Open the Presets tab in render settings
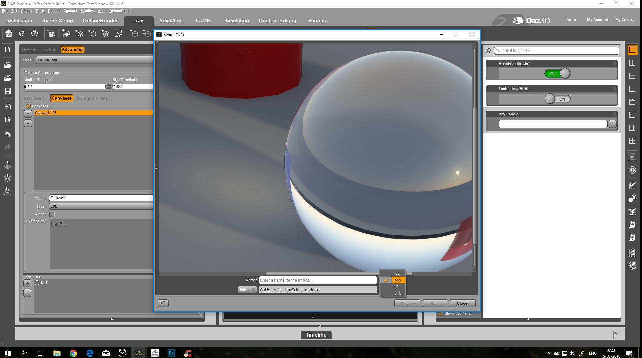This screenshot has width=642, height=358. 30,50
